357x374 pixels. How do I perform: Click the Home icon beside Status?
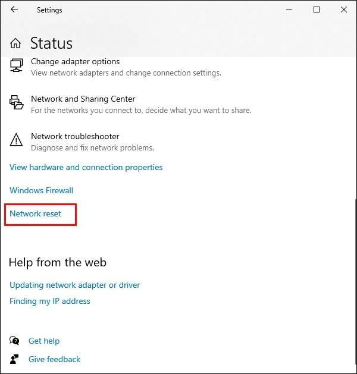[17, 43]
